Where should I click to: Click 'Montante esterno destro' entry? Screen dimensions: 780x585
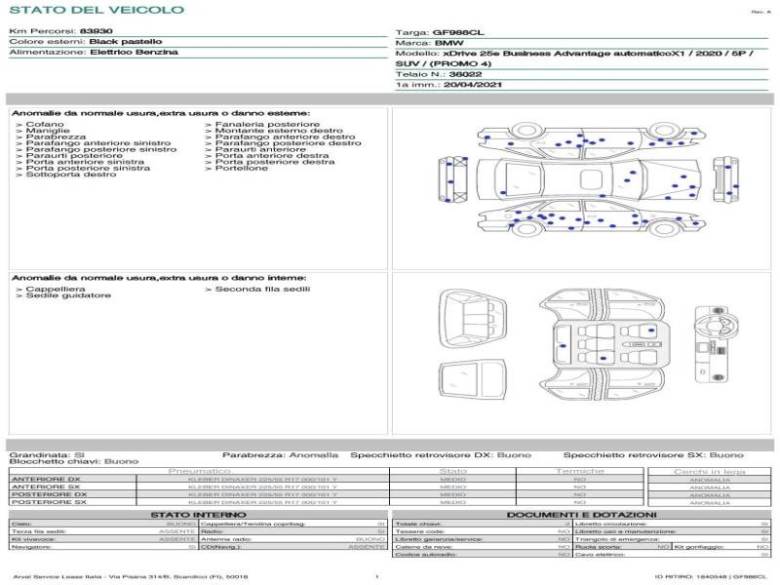tap(279, 131)
